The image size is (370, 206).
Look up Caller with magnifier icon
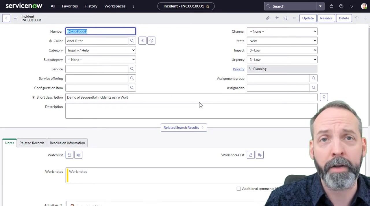click(132, 41)
